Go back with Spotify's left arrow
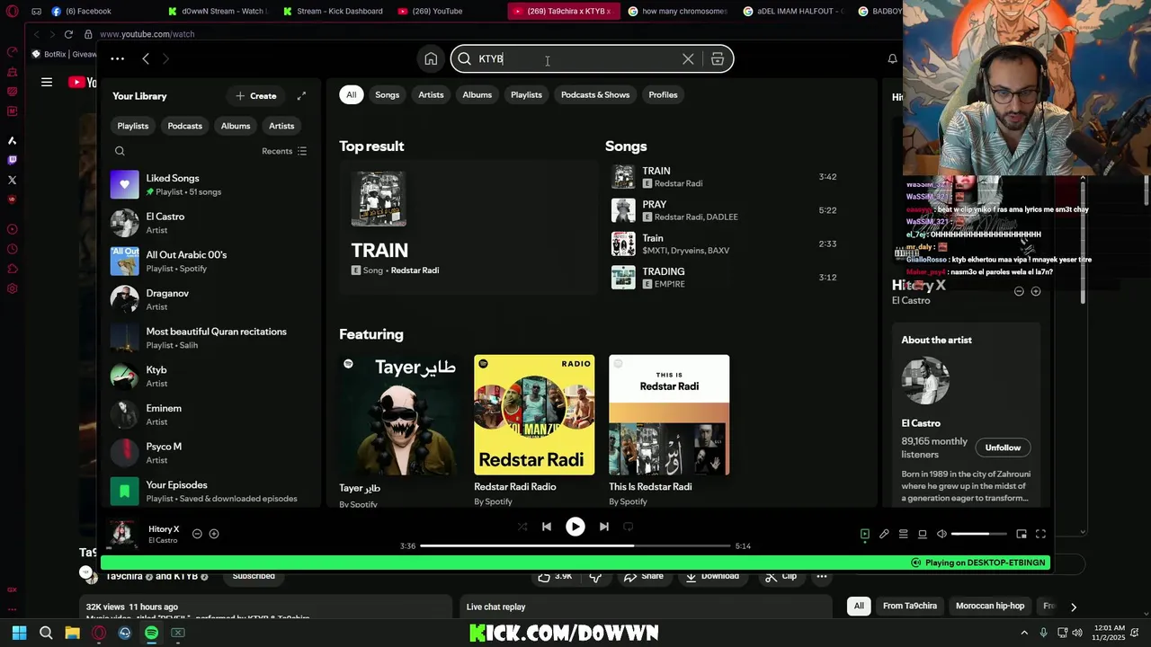 coord(146,58)
